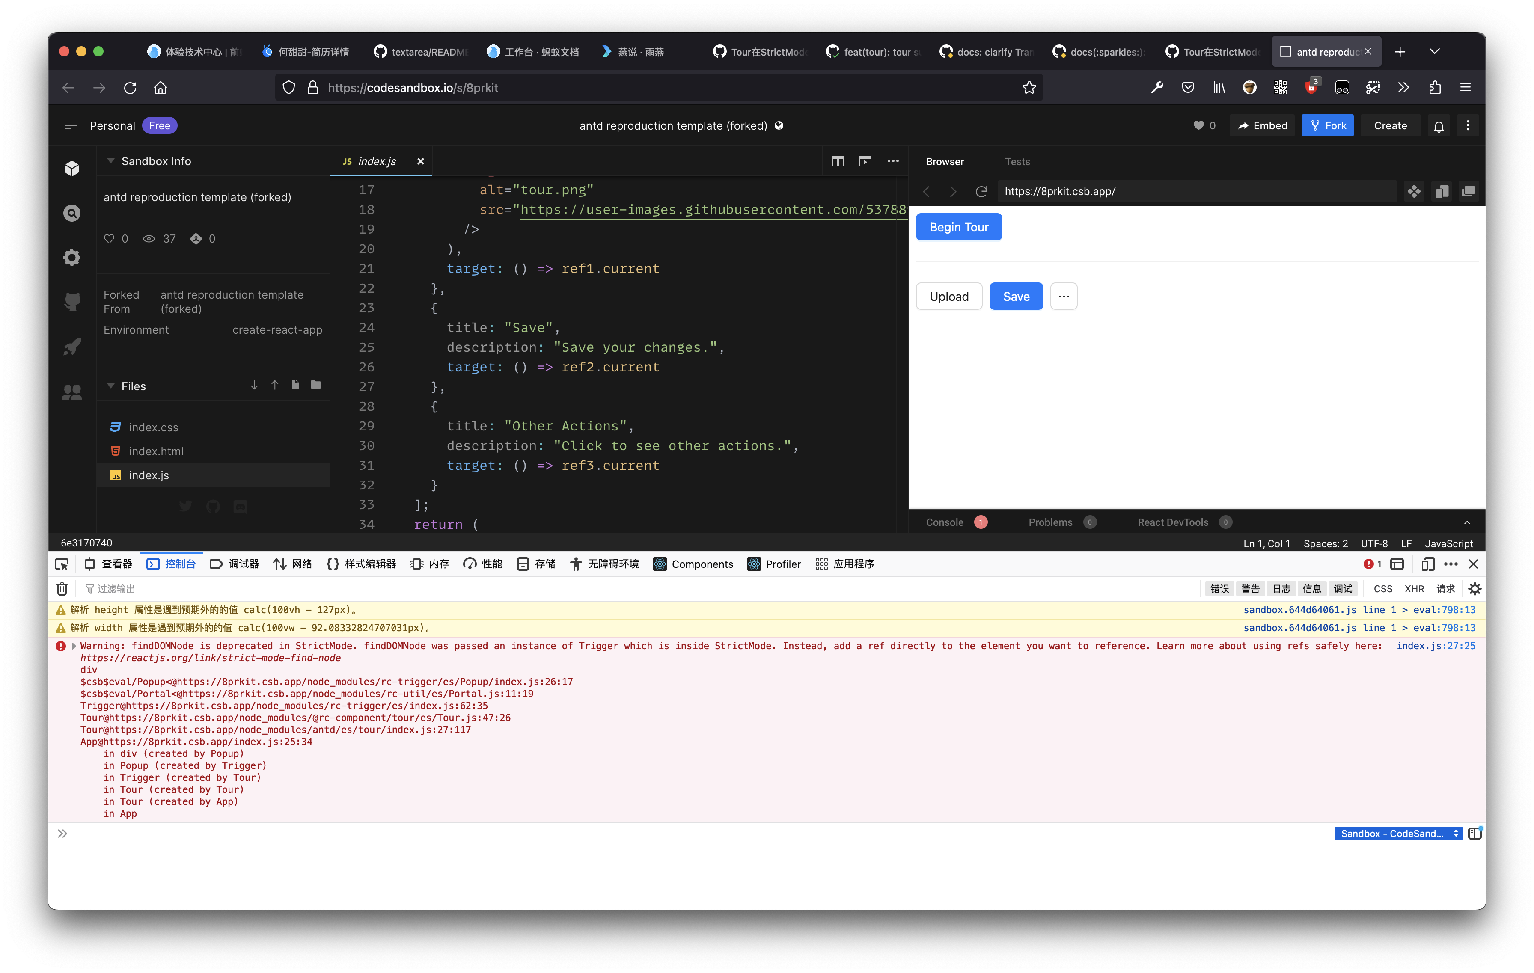This screenshot has height=973, width=1534.
Task: Select the search icon in the sidebar
Action: pyautogui.click(x=71, y=214)
